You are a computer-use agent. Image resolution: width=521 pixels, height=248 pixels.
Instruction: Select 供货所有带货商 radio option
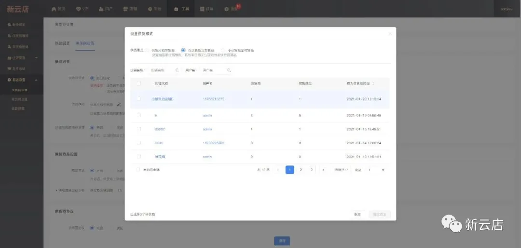pos(147,50)
